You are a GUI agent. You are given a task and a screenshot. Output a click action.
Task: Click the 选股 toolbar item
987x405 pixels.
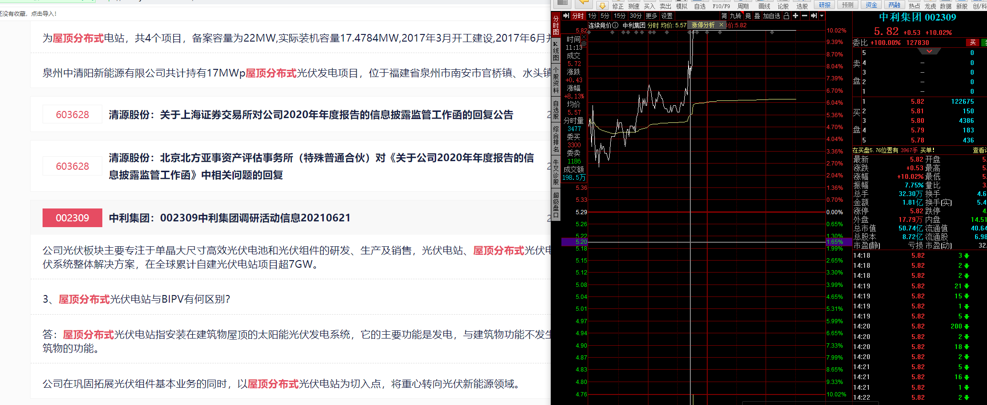[802, 6]
